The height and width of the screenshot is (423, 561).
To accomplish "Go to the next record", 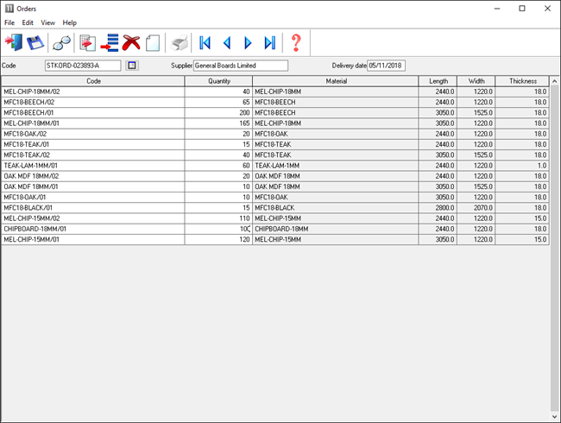I will (249, 42).
